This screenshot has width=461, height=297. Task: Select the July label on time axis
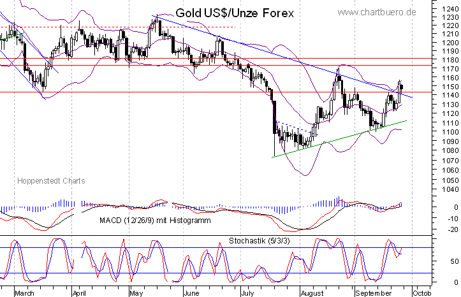(x=248, y=292)
